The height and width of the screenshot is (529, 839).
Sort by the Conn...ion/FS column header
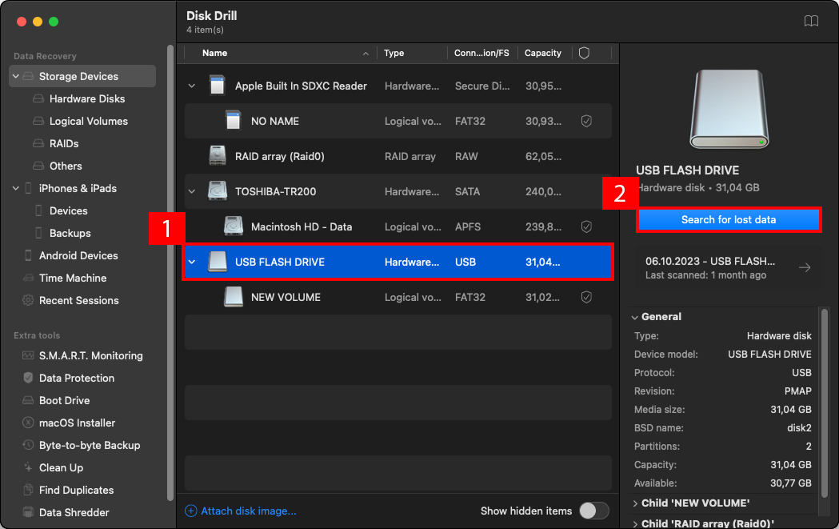click(x=482, y=53)
